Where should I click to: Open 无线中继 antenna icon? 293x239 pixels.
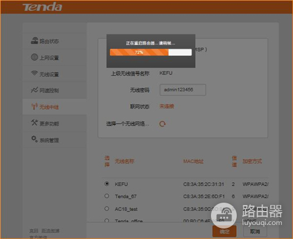35,107
